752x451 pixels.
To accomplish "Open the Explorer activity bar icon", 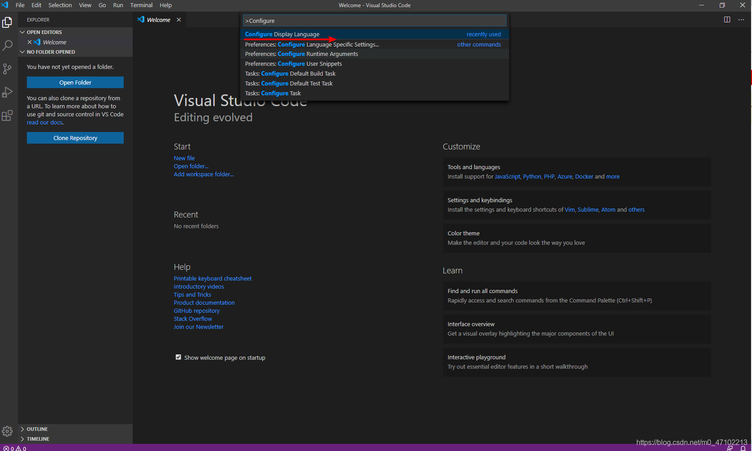I will [7, 22].
